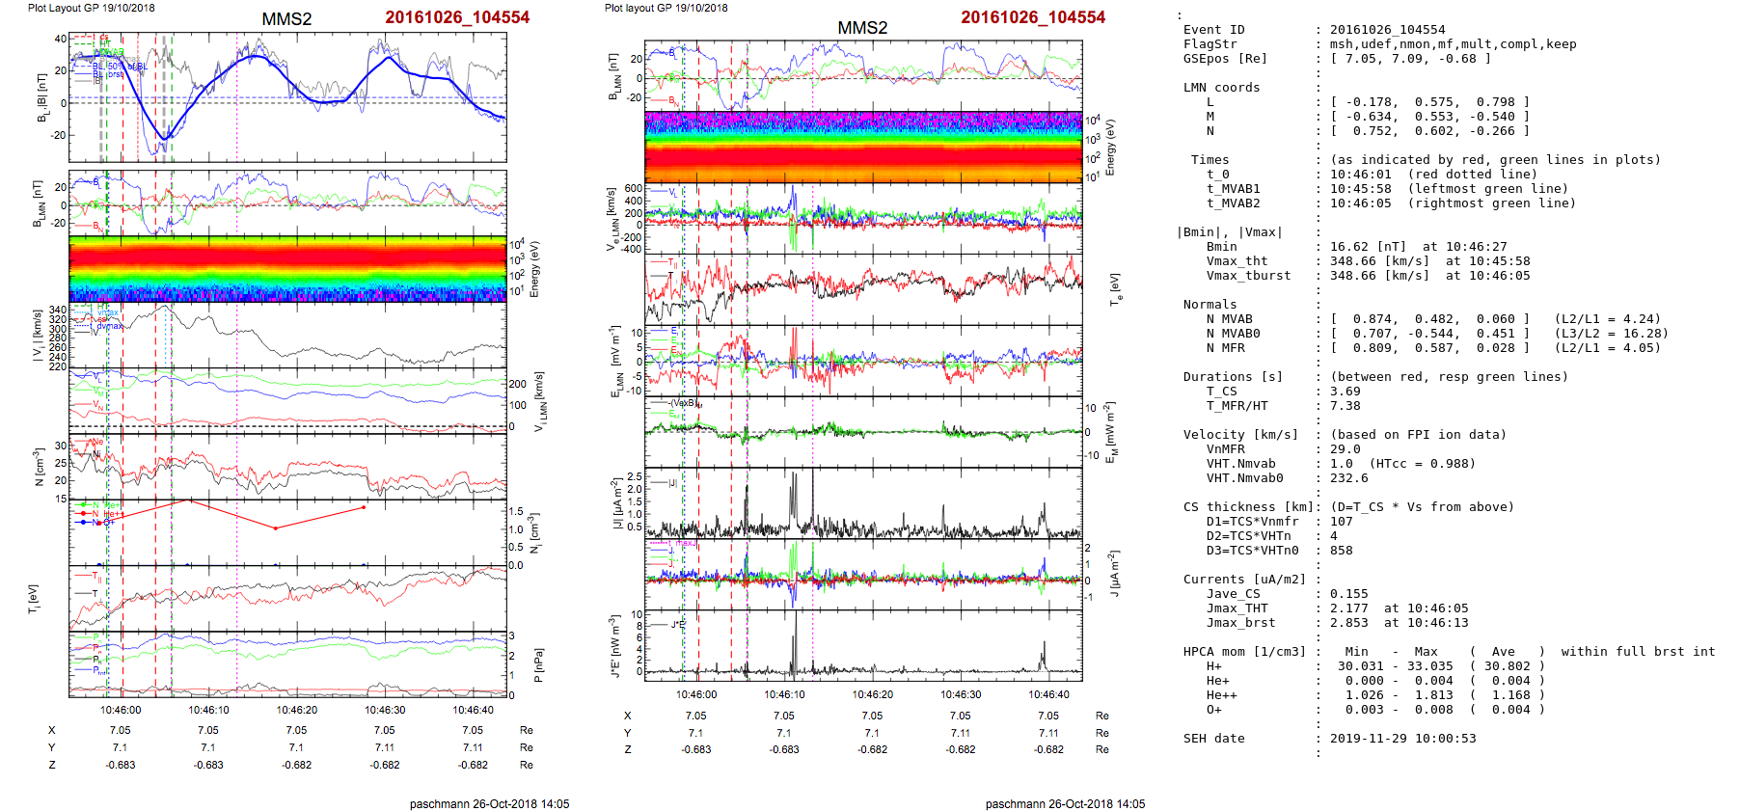This screenshot has height=811, width=1740.
Task: Select the left ion energy spectrogram panel
Action: point(287,269)
